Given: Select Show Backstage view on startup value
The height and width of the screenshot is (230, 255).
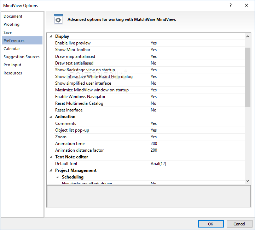Looking at the screenshot, I should 197,70.
